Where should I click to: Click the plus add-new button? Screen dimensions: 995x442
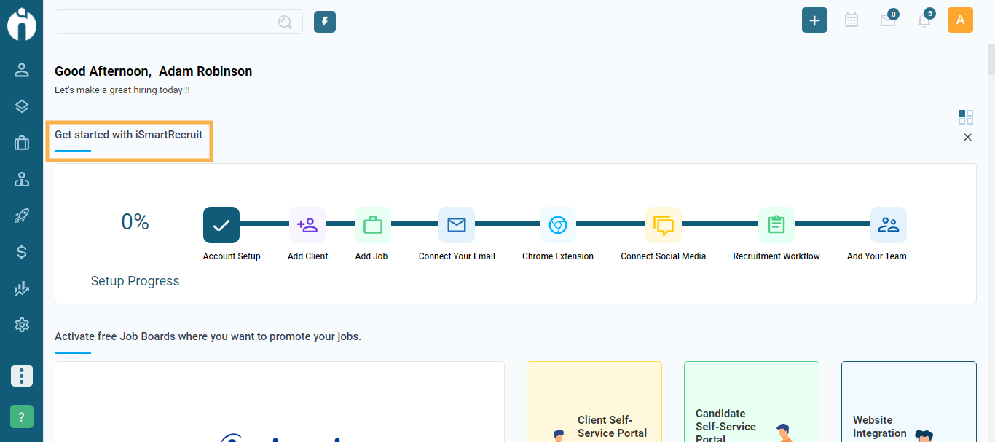click(814, 20)
